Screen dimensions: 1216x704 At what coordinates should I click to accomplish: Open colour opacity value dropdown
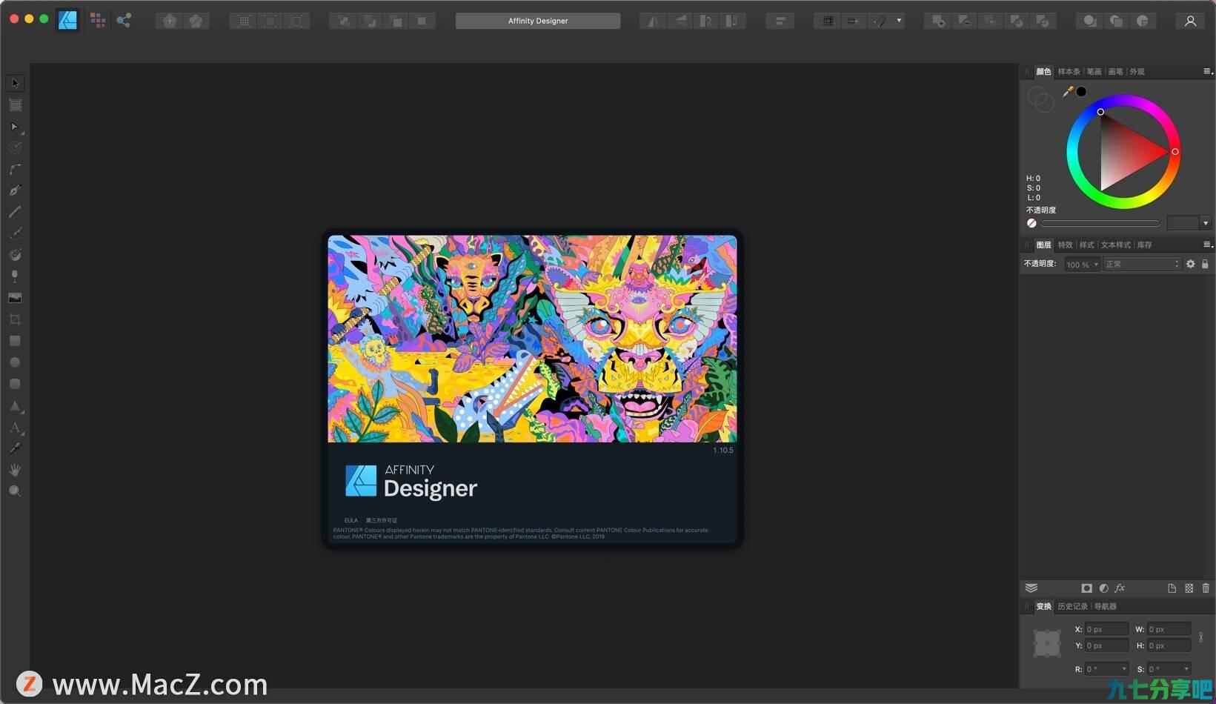point(1206,223)
